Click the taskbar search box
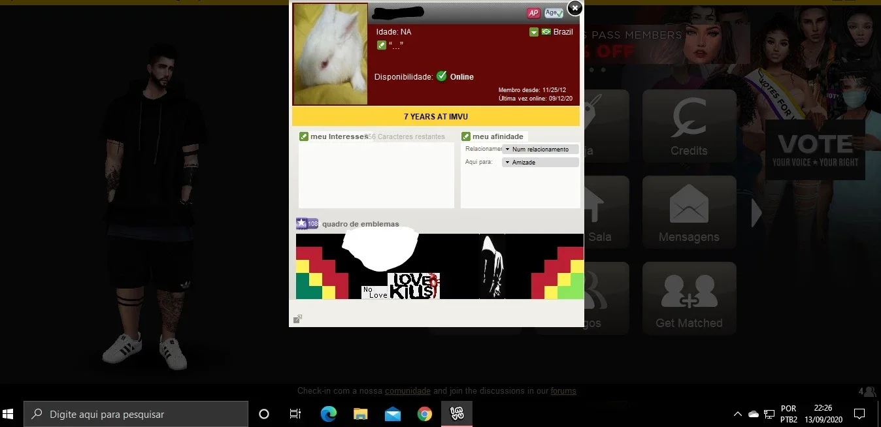The width and height of the screenshot is (881, 427). tap(136, 414)
